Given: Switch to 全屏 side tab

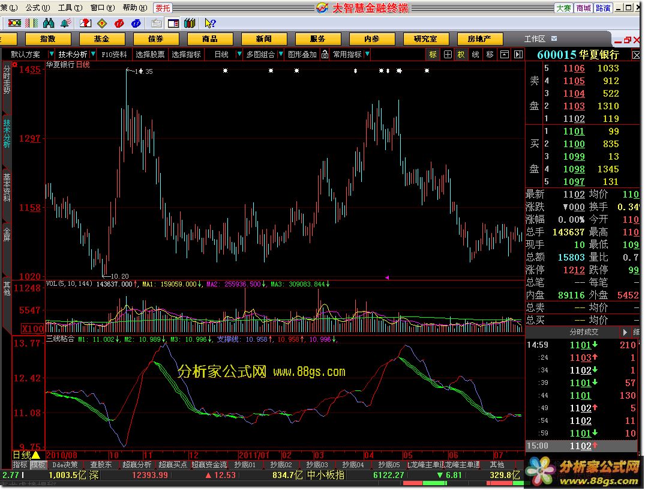Looking at the screenshot, I should pyautogui.click(x=7, y=234).
